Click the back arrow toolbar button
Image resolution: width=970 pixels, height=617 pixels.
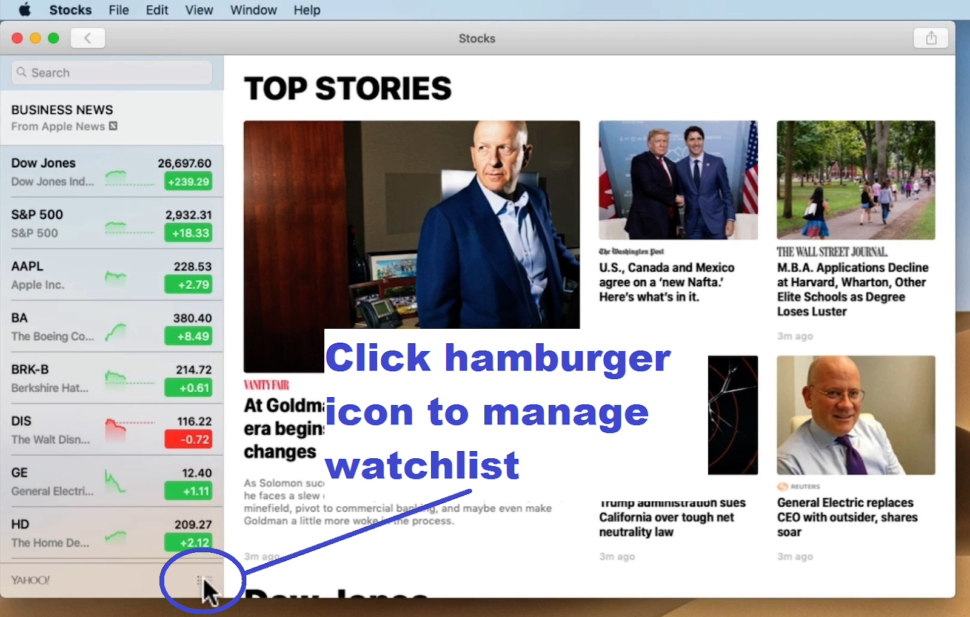pyautogui.click(x=88, y=38)
